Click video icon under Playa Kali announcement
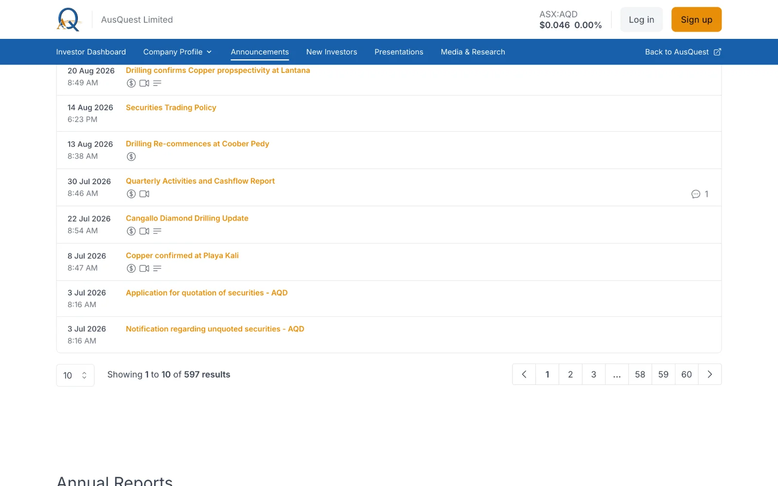The height and width of the screenshot is (486, 778). point(144,268)
